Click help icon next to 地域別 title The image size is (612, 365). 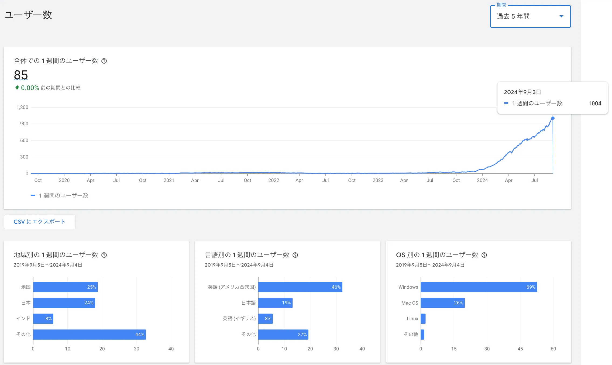tap(104, 255)
